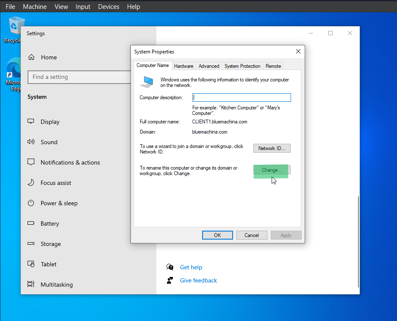
Task: Open the Machine menu
Action: [x=35, y=7]
